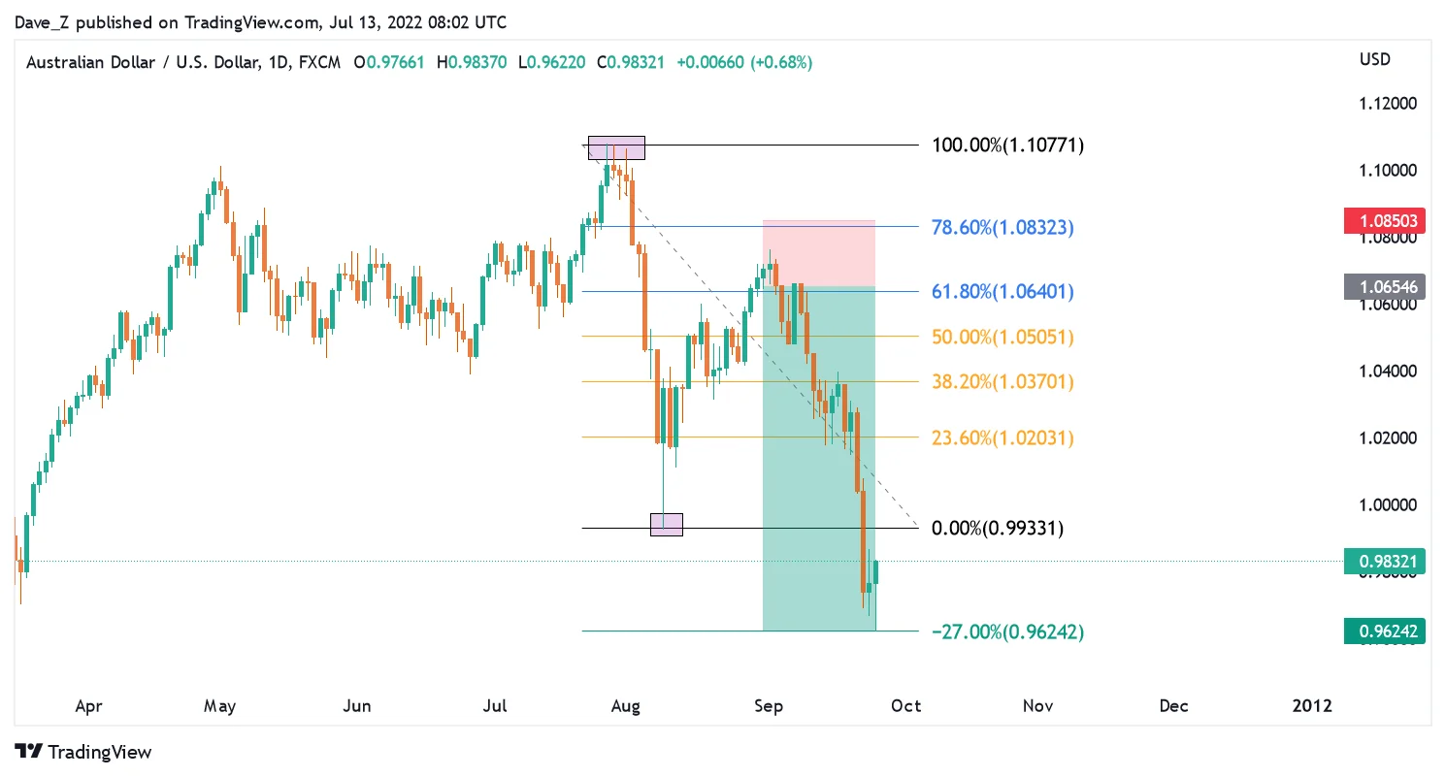This screenshot has width=1446, height=777.
Task: Click the Sep label on the time axis
Action: coord(768,706)
